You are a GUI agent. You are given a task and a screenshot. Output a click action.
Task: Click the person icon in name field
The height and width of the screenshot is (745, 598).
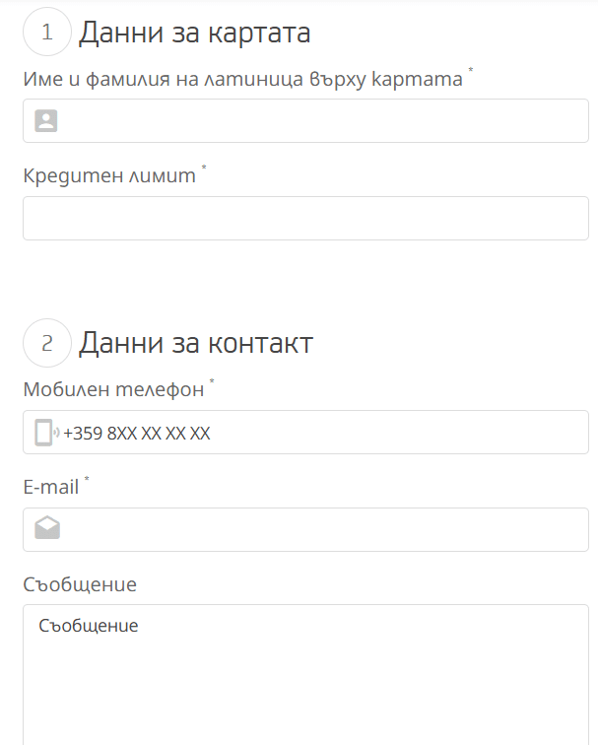46,121
